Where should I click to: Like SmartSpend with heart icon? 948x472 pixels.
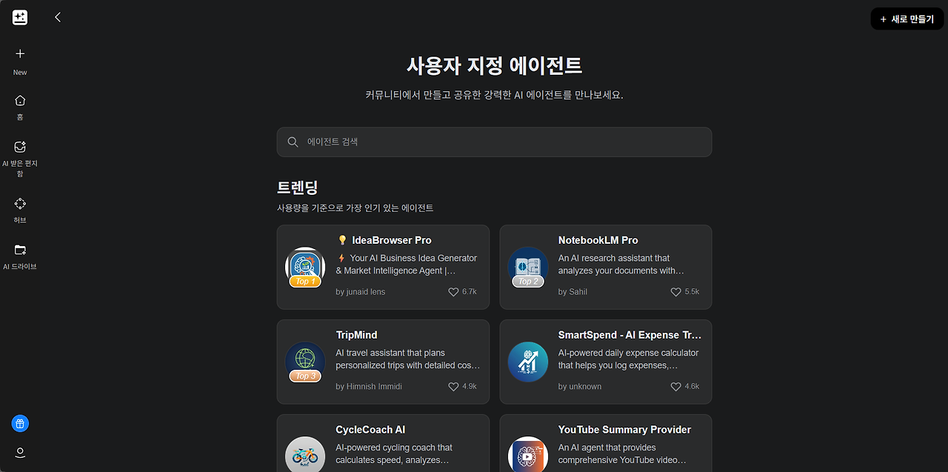[x=675, y=387]
